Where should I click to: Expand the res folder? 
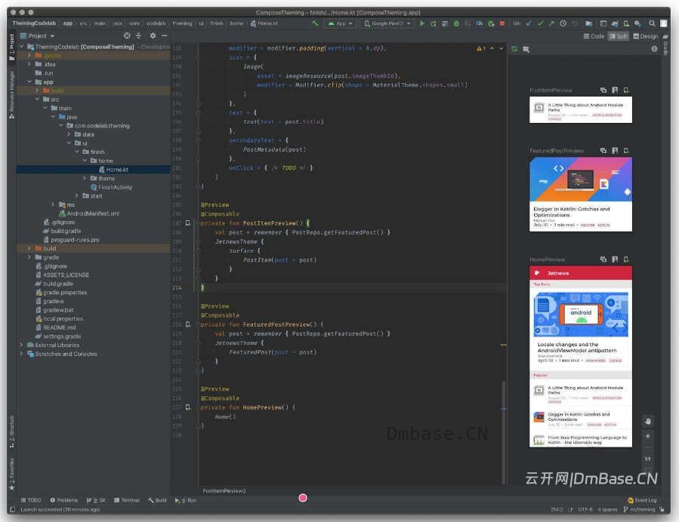(x=53, y=204)
